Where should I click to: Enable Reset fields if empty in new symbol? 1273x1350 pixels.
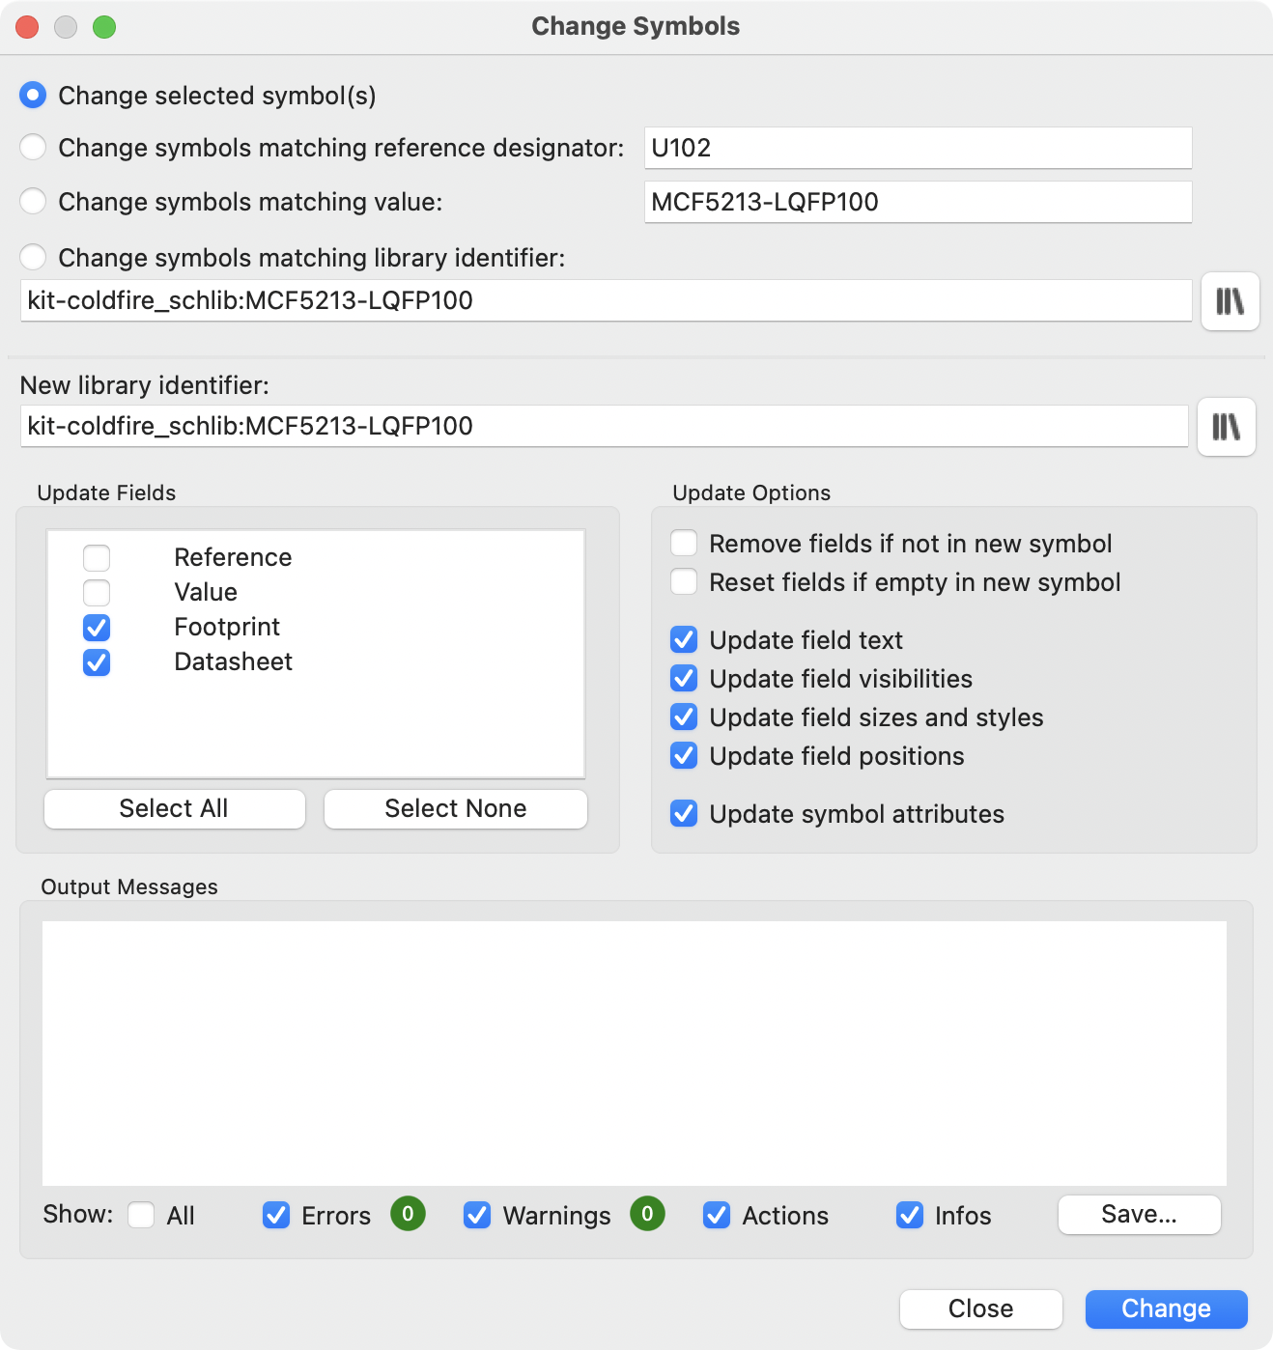[x=684, y=581]
